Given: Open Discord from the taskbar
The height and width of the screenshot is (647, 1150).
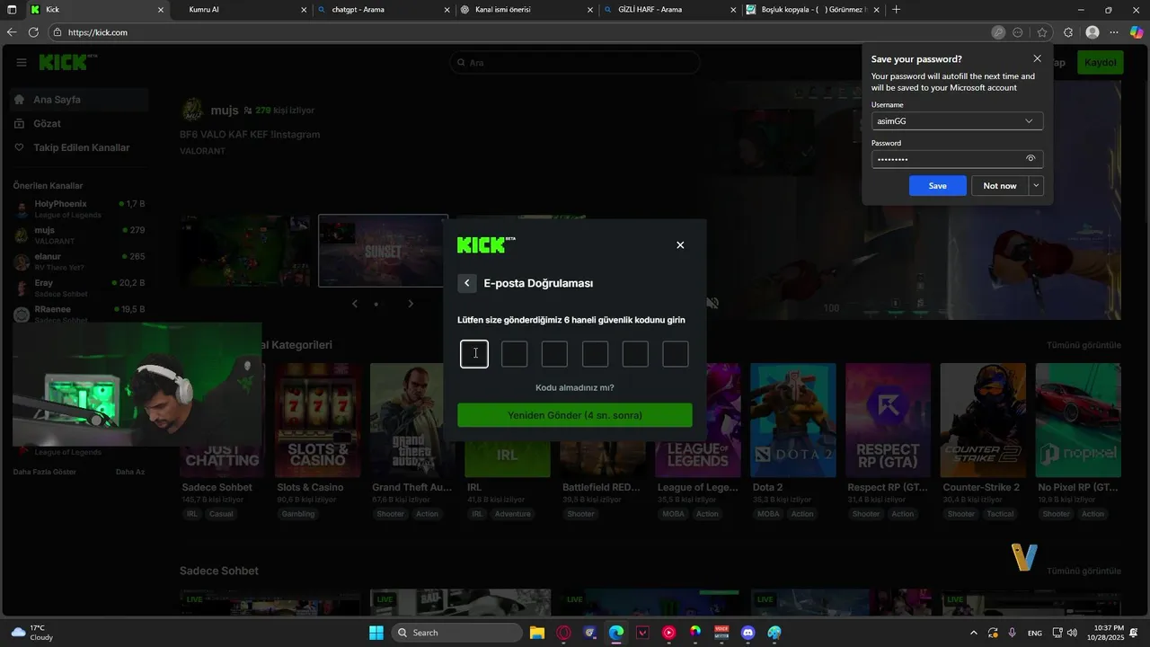Looking at the screenshot, I should [x=747, y=633].
